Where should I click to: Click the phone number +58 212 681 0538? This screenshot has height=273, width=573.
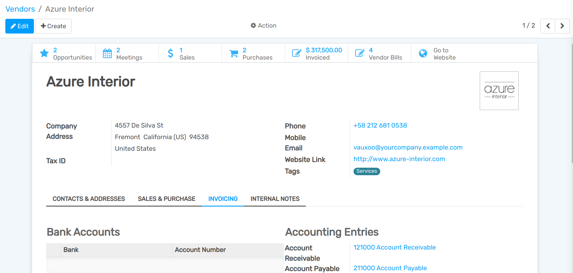[380, 125]
